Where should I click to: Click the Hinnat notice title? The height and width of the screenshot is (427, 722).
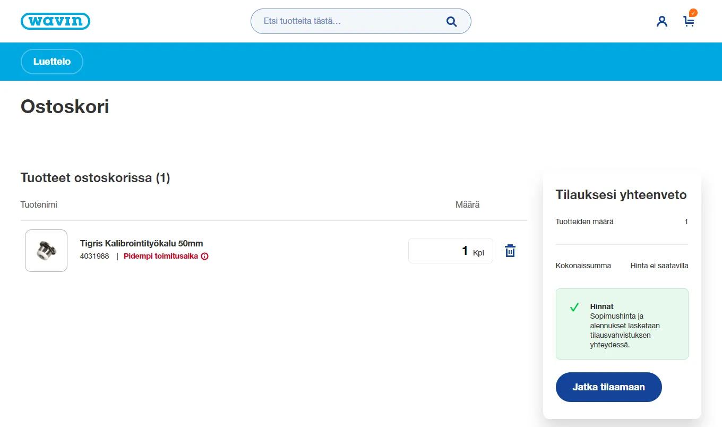602,306
